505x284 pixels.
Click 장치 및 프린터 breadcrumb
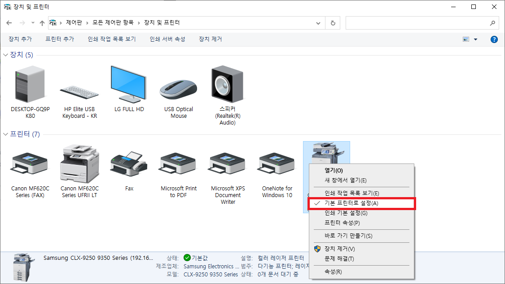(x=162, y=22)
